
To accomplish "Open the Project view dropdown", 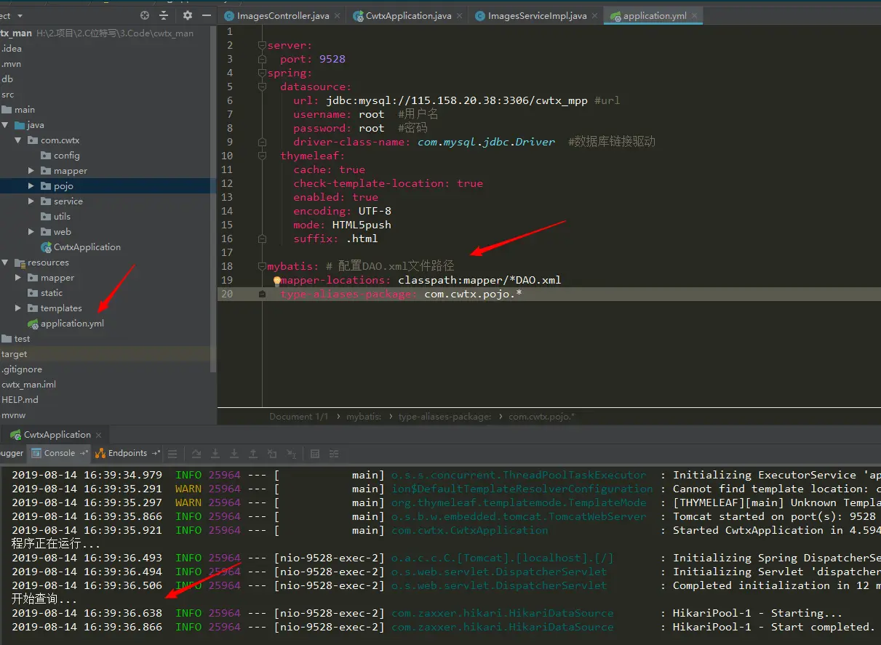I will pyautogui.click(x=20, y=15).
